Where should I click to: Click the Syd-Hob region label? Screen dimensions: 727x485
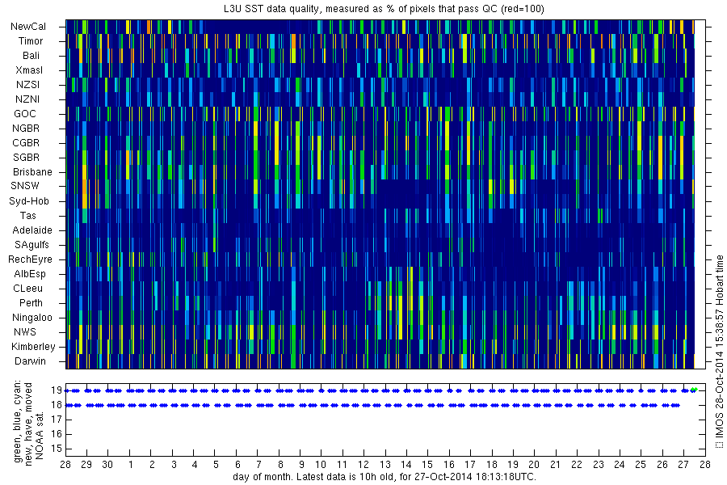click(x=29, y=201)
